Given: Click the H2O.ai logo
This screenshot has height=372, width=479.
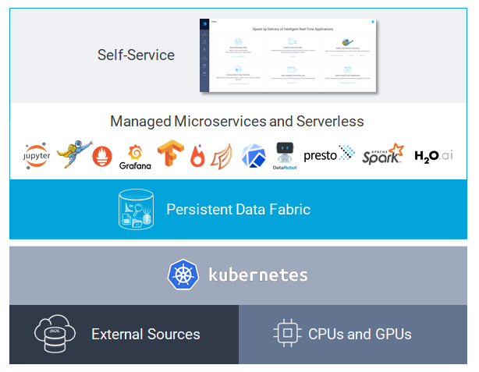Looking at the screenshot, I should 434,156.
